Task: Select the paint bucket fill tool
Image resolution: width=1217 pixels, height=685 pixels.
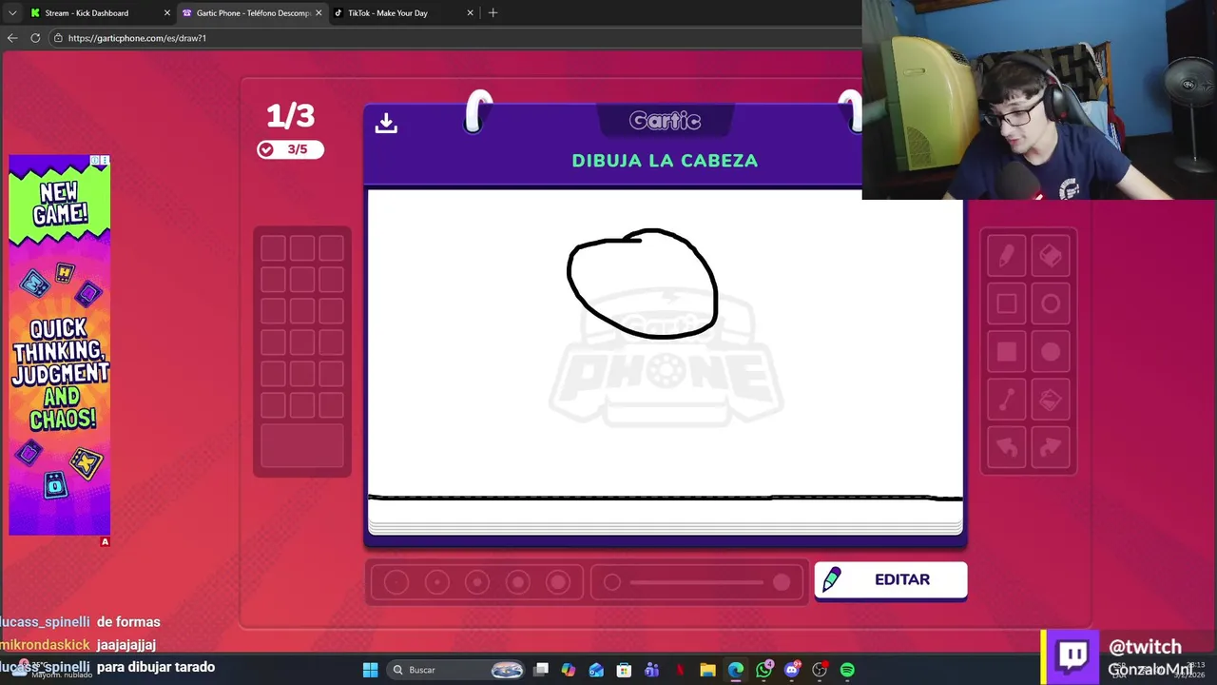Action: tap(1051, 401)
